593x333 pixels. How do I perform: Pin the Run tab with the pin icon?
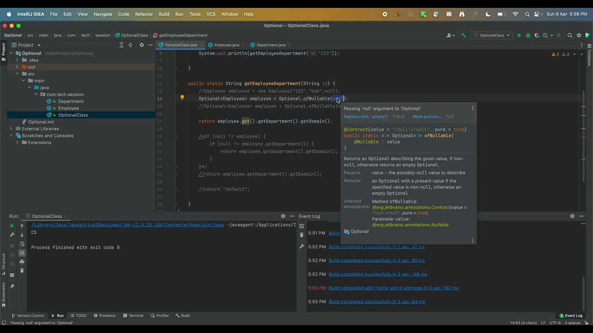coord(12,286)
